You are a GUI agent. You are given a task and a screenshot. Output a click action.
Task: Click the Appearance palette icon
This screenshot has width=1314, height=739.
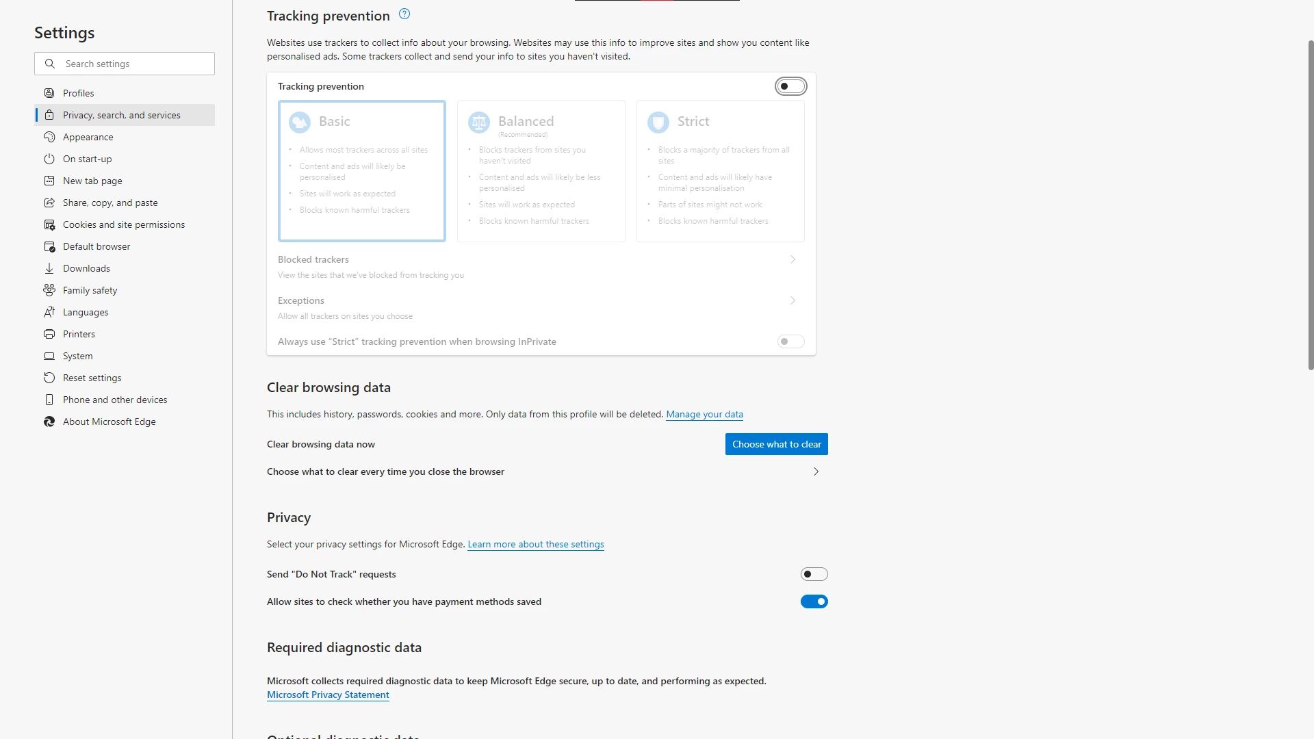click(x=49, y=137)
